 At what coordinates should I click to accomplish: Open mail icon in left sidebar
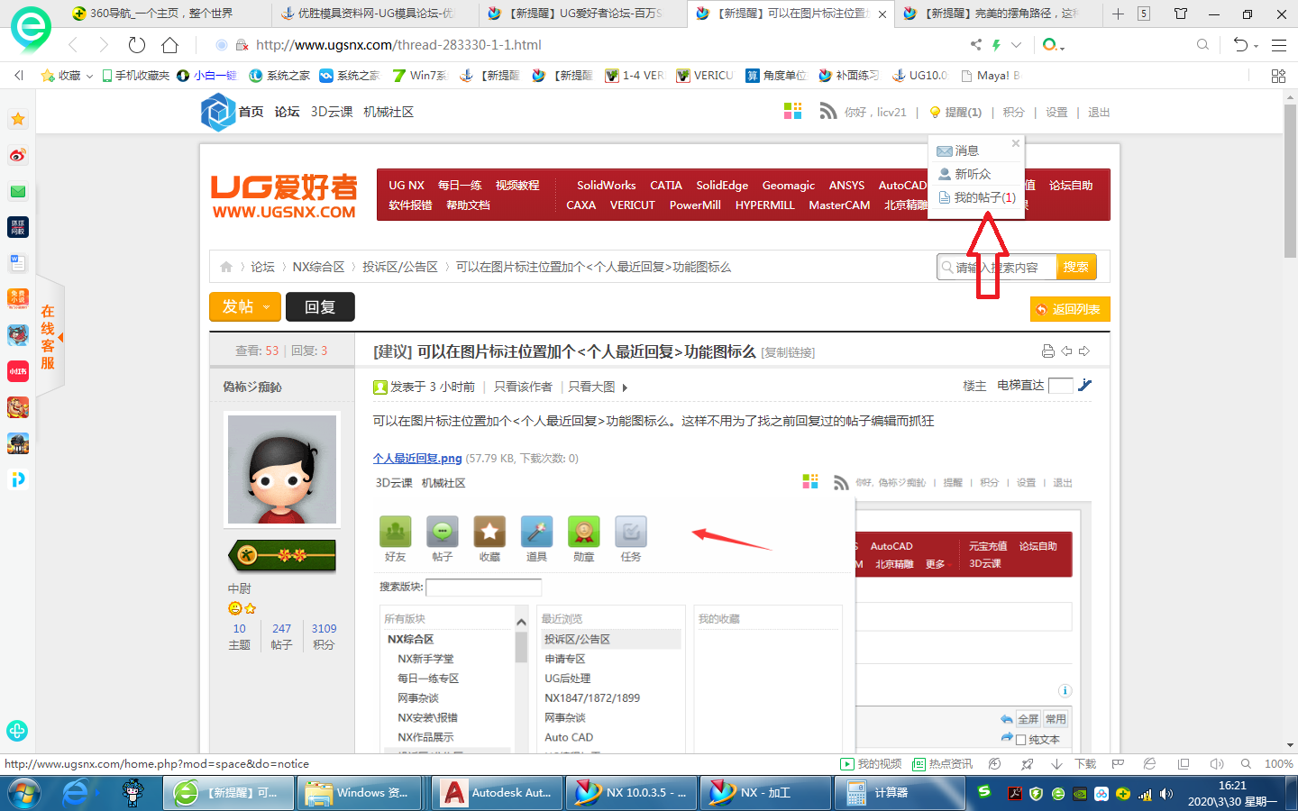coord(18,191)
